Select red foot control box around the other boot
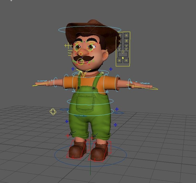The width and height of the screenshot is (196, 183). tap(100, 151)
